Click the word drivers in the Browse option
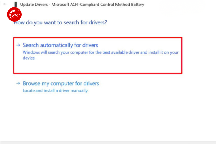The image size is (216, 144). pyautogui.click(x=91, y=84)
